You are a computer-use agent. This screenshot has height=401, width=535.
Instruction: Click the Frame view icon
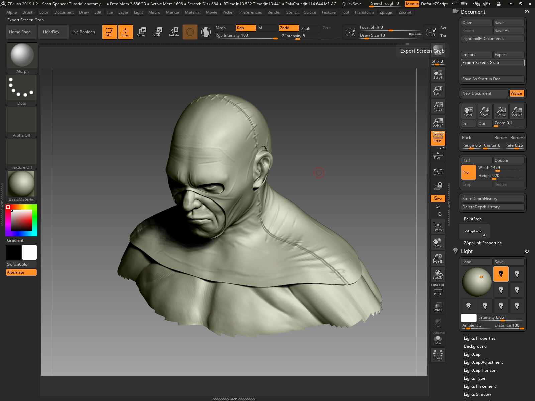pyautogui.click(x=438, y=227)
